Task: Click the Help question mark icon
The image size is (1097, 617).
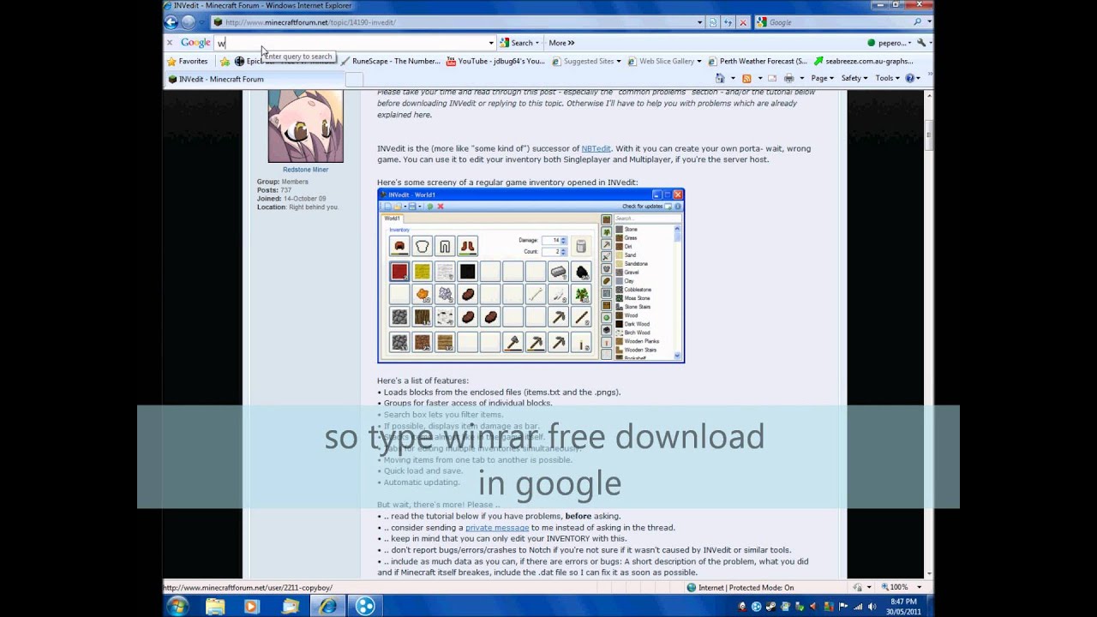Action: point(910,78)
